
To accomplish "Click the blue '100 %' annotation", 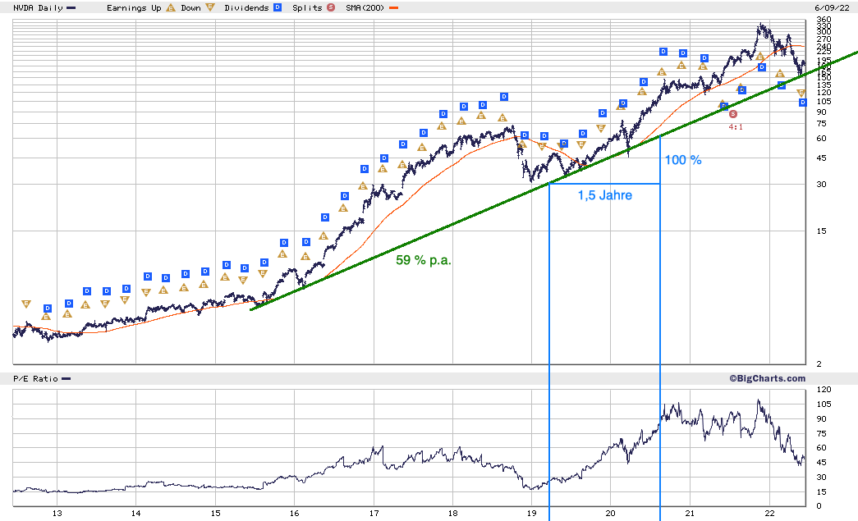I will [683, 160].
